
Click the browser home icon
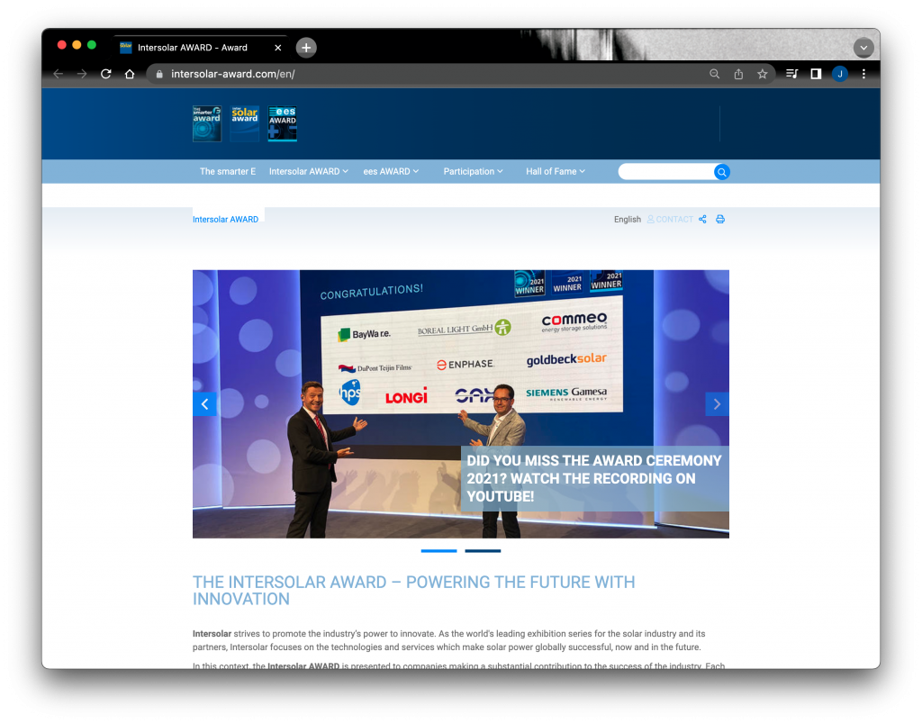coord(129,74)
